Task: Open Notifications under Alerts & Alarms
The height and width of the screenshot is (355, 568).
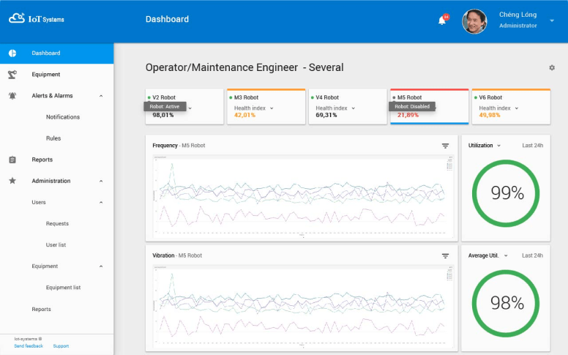Action: (63, 117)
